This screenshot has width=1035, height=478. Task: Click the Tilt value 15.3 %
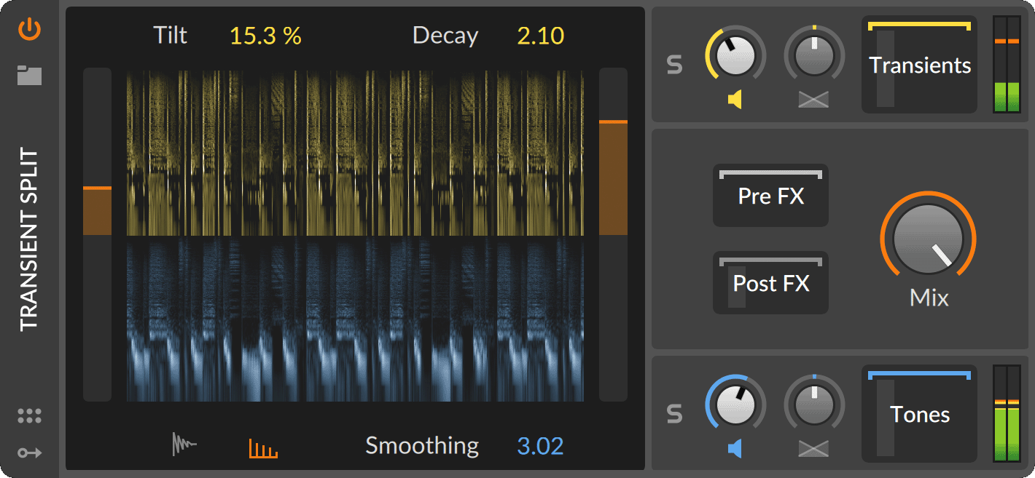(265, 36)
